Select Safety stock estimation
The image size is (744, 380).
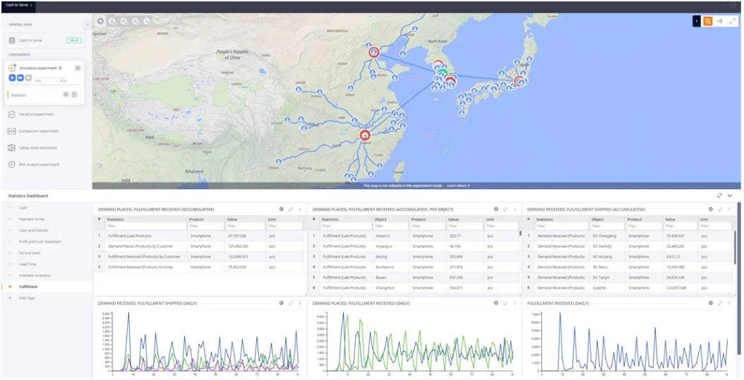(38, 148)
